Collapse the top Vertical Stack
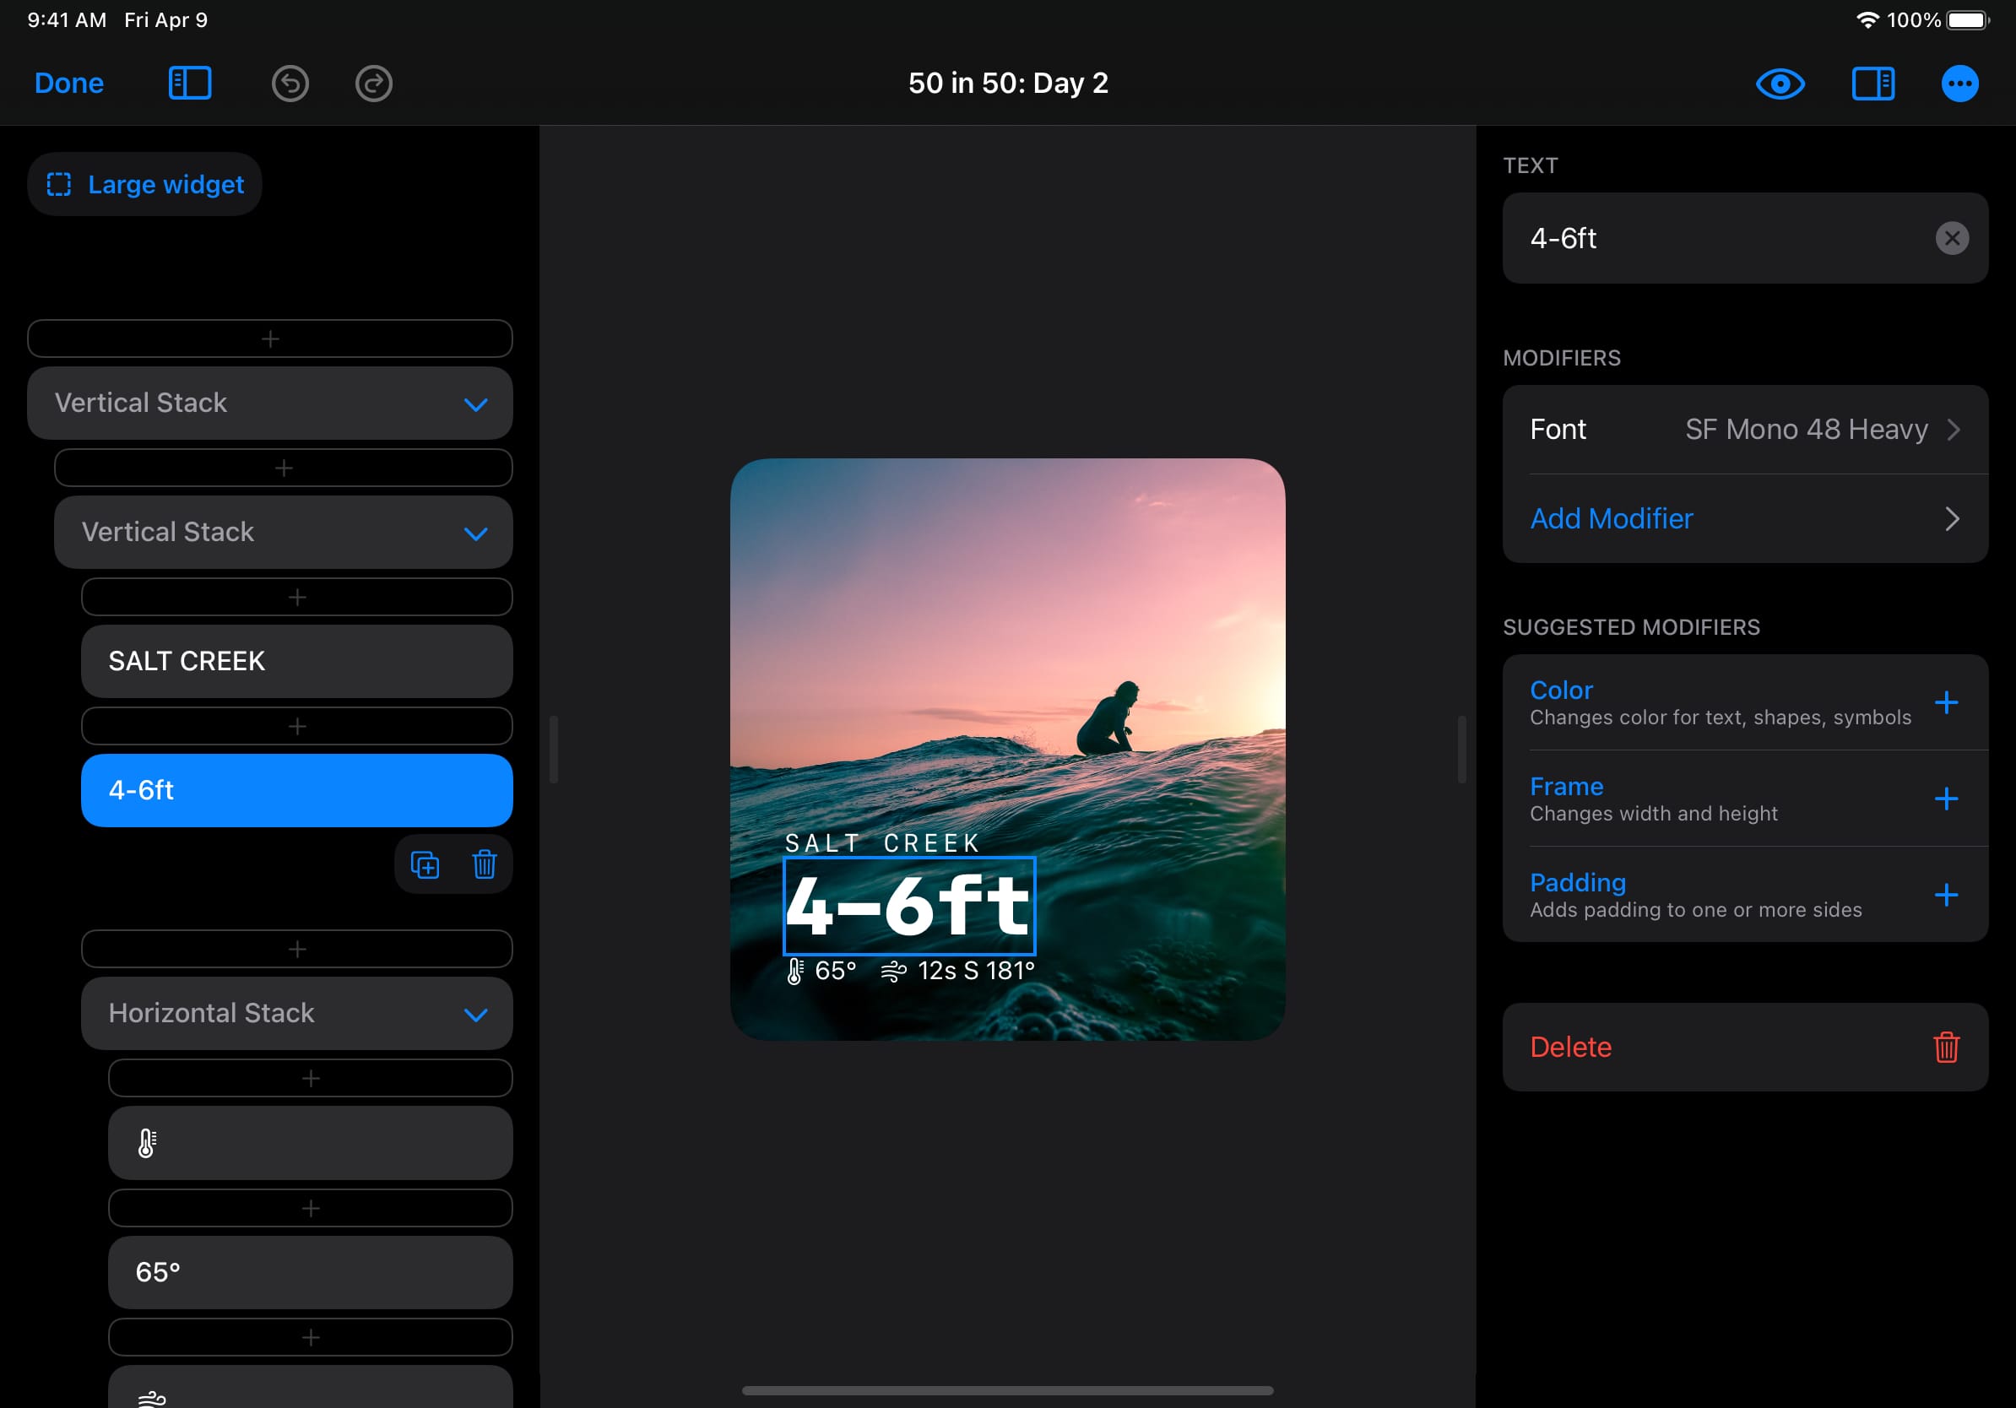The height and width of the screenshot is (1408, 2016). [x=475, y=403]
